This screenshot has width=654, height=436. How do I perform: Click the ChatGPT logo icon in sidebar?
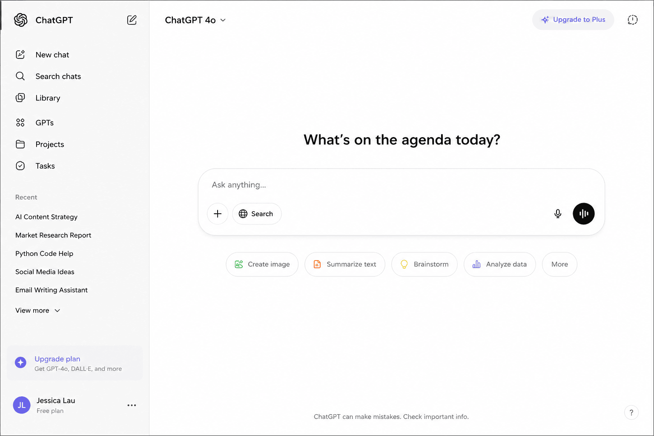point(20,20)
